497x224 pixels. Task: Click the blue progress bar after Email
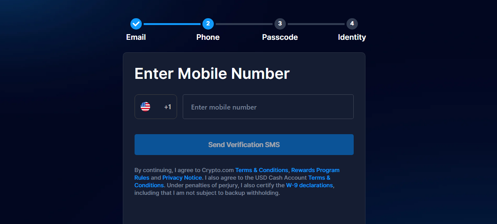tap(172, 24)
